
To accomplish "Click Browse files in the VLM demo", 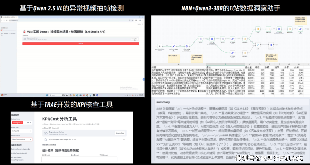I will (x=134, y=39).
